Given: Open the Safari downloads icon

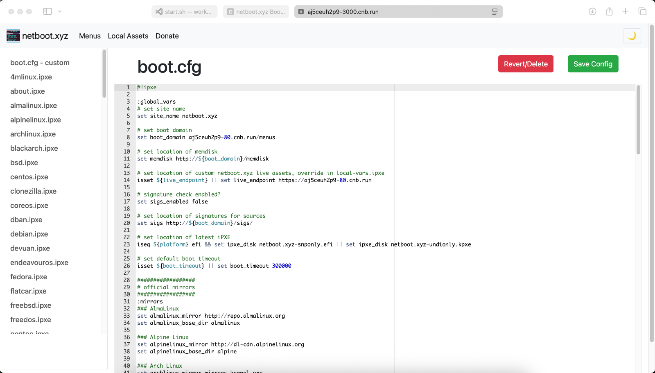Looking at the screenshot, I should [x=592, y=11].
